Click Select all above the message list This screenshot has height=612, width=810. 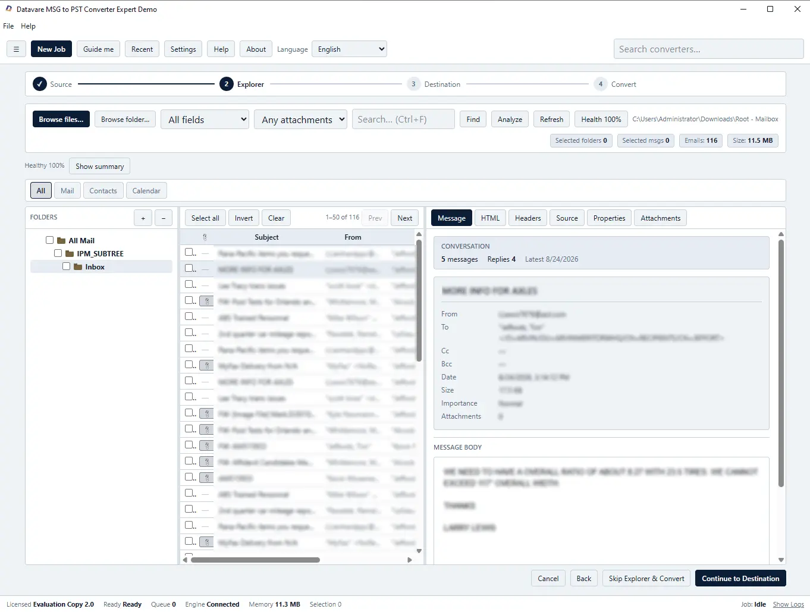pos(205,218)
